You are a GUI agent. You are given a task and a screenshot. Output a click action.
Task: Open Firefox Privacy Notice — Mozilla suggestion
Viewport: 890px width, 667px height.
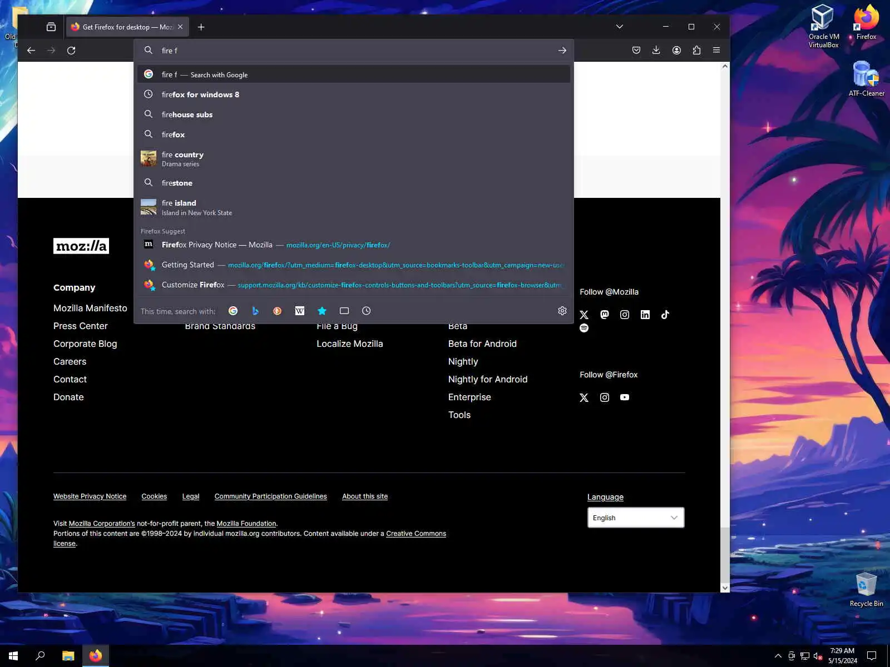point(354,245)
